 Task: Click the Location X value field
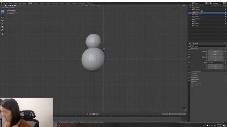(215, 51)
